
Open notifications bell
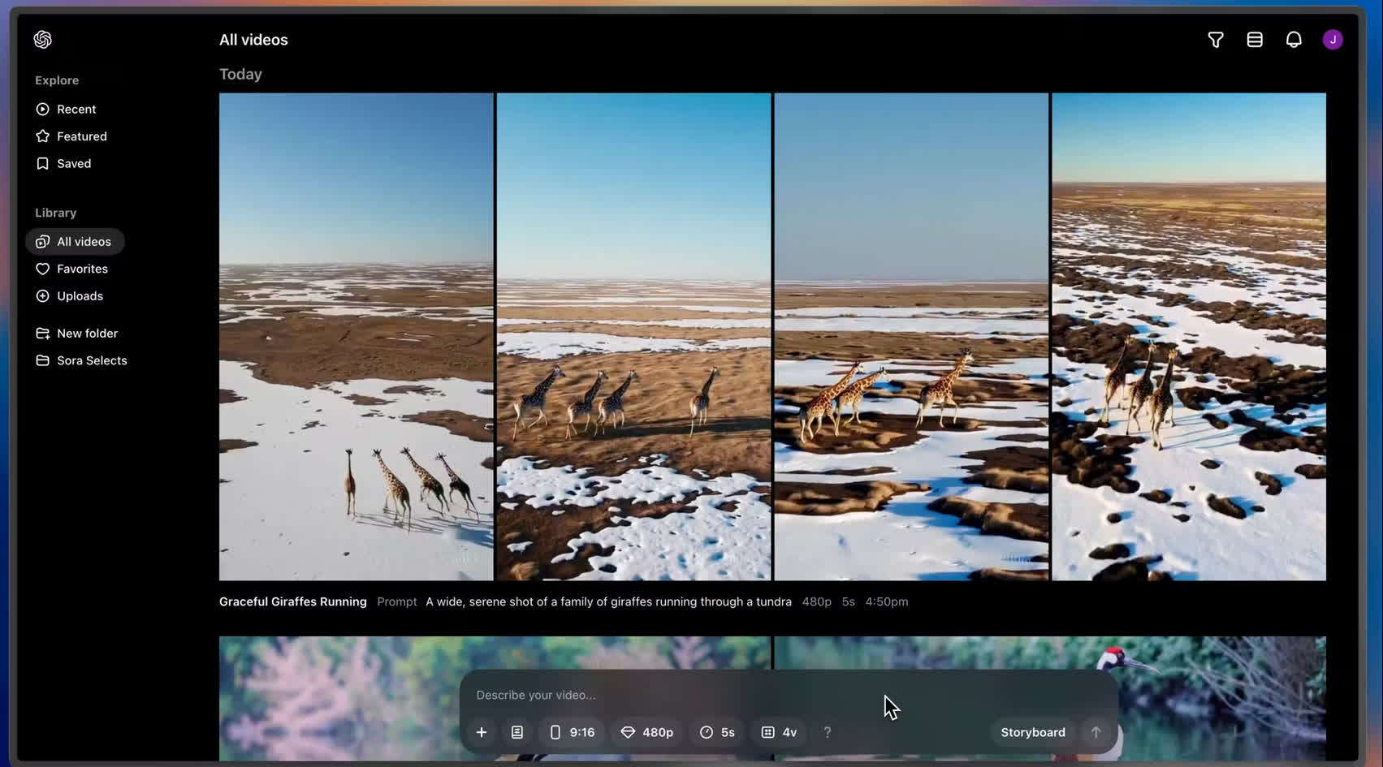point(1293,40)
